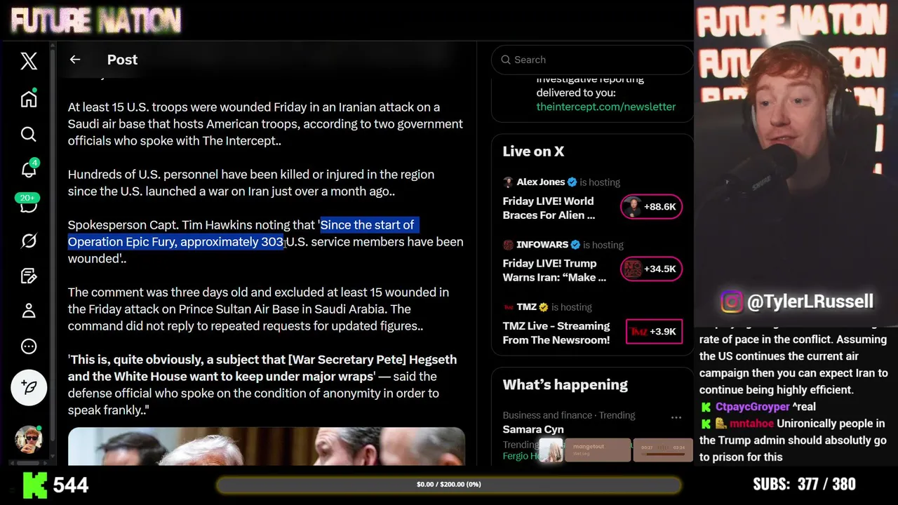Click the X logo in the sidebar
This screenshot has width=898, height=505.
tap(29, 61)
